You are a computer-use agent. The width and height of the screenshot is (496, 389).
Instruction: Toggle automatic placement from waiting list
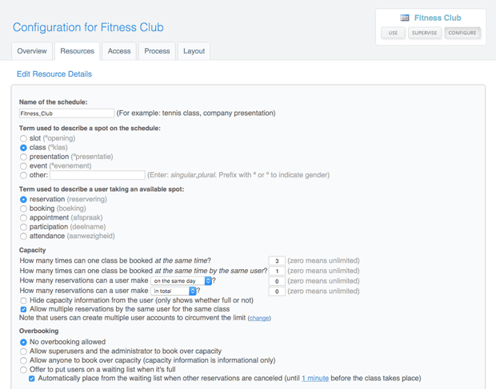tap(32, 379)
